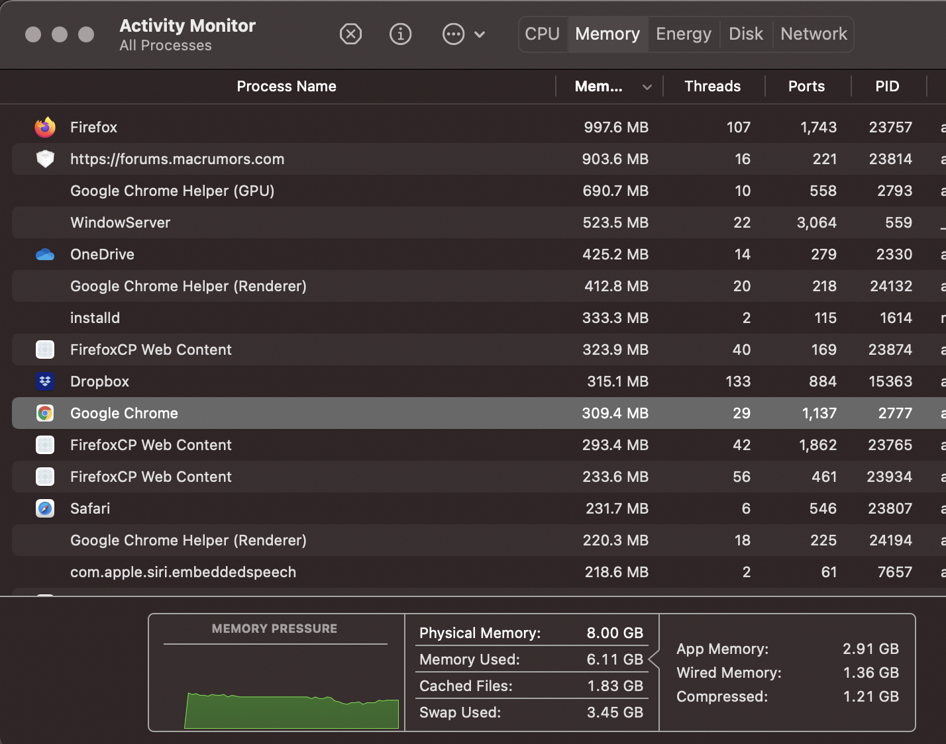The image size is (946, 744).
Task: Click the Compressed 1.21 GB entry
Action: (788, 696)
